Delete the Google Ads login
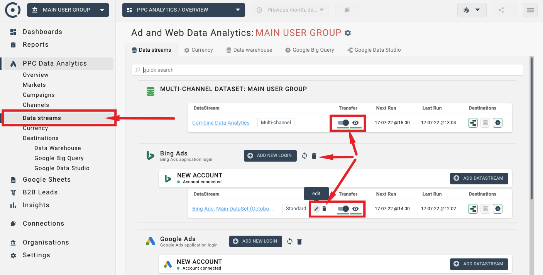Viewport: 543px width, 275px height. [x=299, y=241]
